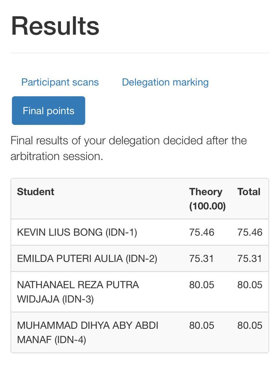Select the KEVIN LIUS BONG (IDN-1) row
Image resolution: width=280 pixels, height=373 pixels.
click(x=140, y=232)
